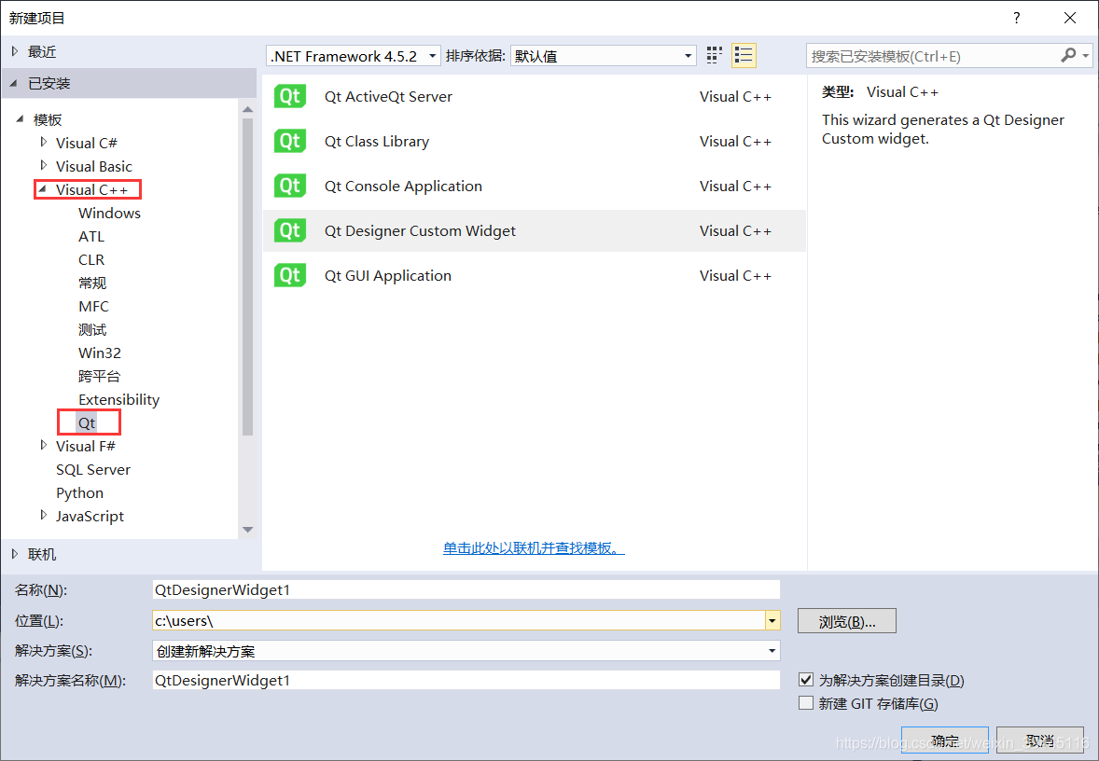The width and height of the screenshot is (1099, 761).
Task: Collapse the 已安装 section
Action: point(14,83)
